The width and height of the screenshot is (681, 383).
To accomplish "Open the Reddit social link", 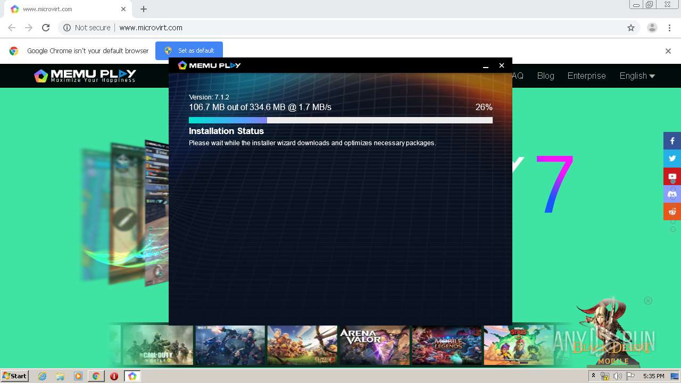I will [672, 211].
